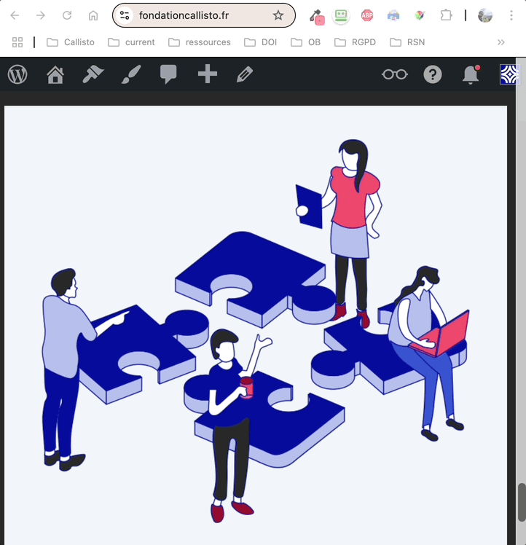Open the Callisto bookmarks folder

(x=71, y=42)
